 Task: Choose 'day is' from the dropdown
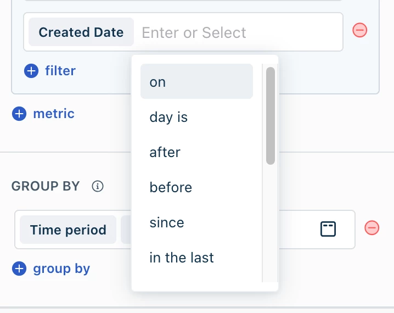point(196,117)
